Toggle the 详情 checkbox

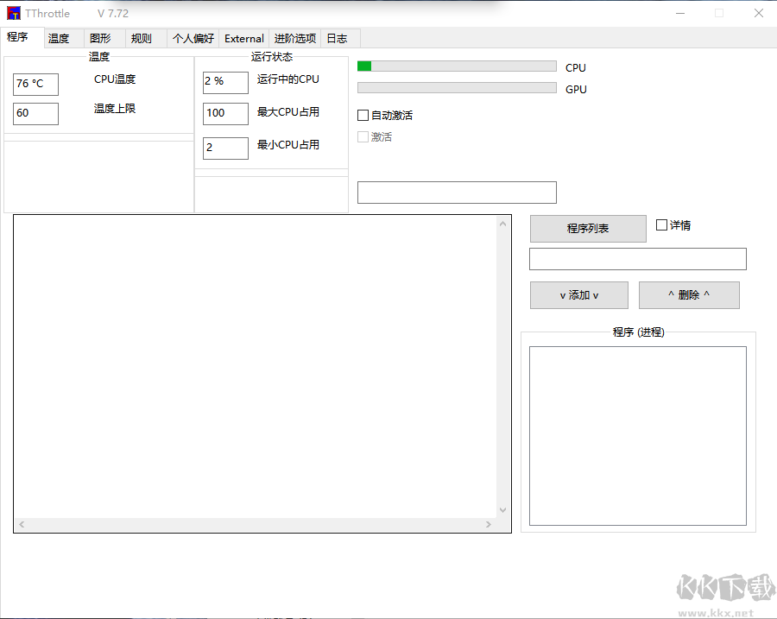click(x=660, y=224)
